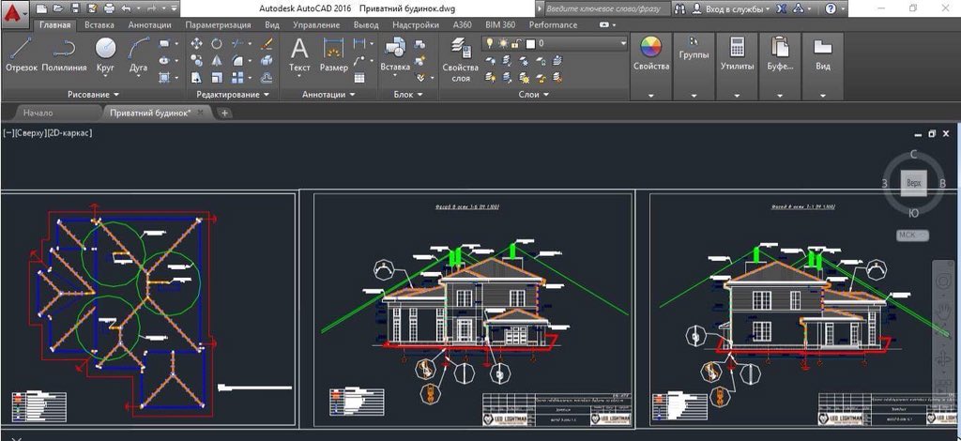Click the Offset tool icon
The width and height of the screenshot is (961, 441).
coord(267,78)
